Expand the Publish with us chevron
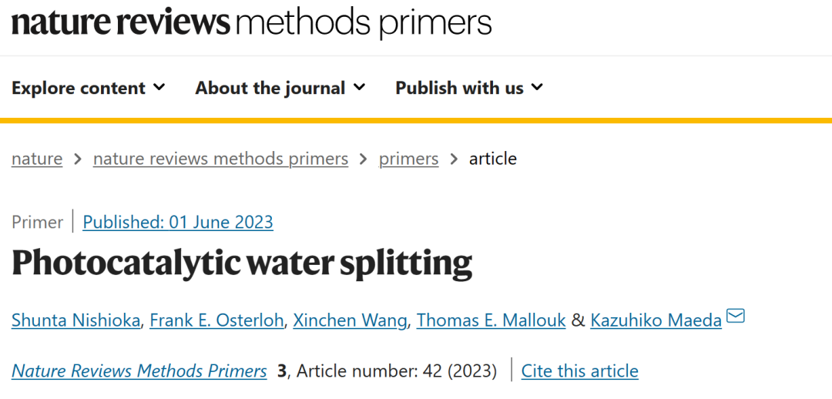The width and height of the screenshot is (832, 399). (537, 87)
